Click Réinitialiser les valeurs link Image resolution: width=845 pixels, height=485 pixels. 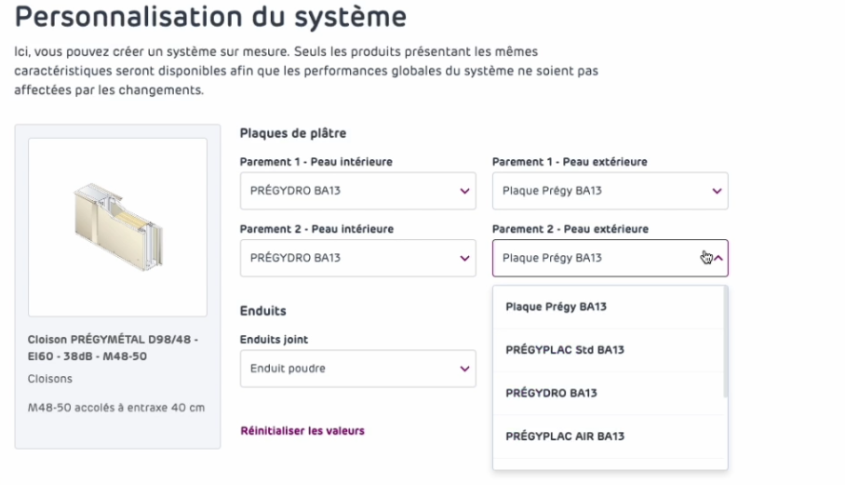click(x=302, y=431)
